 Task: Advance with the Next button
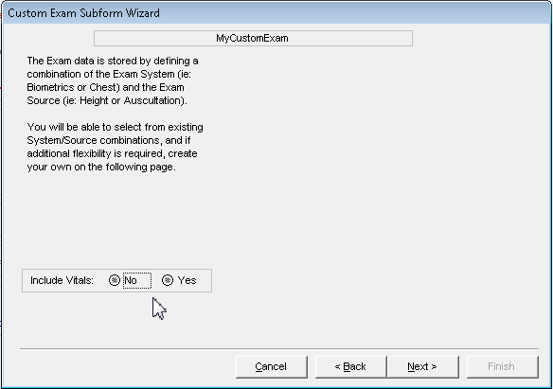point(423,367)
